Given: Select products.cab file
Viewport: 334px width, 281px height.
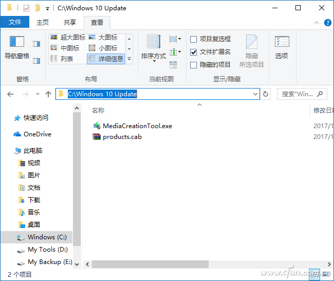Looking at the screenshot, I should pyautogui.click(x=117, y=137).
